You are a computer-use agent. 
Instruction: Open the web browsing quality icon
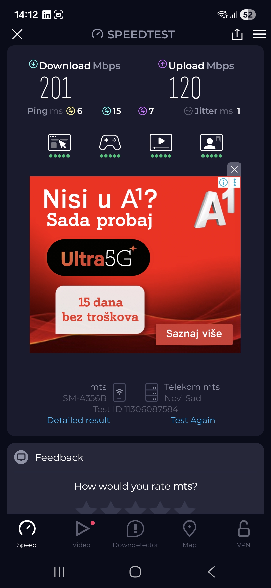pyautogui.click(x=59, y=146)
